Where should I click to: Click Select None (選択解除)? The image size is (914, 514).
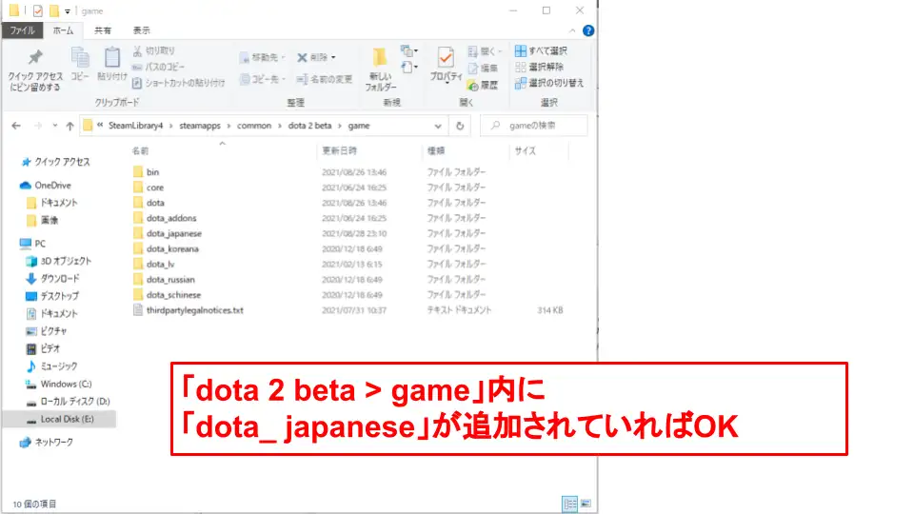pos(539,67)
